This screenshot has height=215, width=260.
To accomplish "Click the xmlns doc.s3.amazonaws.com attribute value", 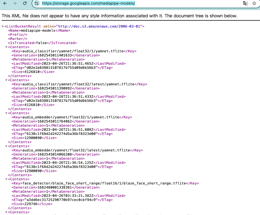I will pos(99,26).
